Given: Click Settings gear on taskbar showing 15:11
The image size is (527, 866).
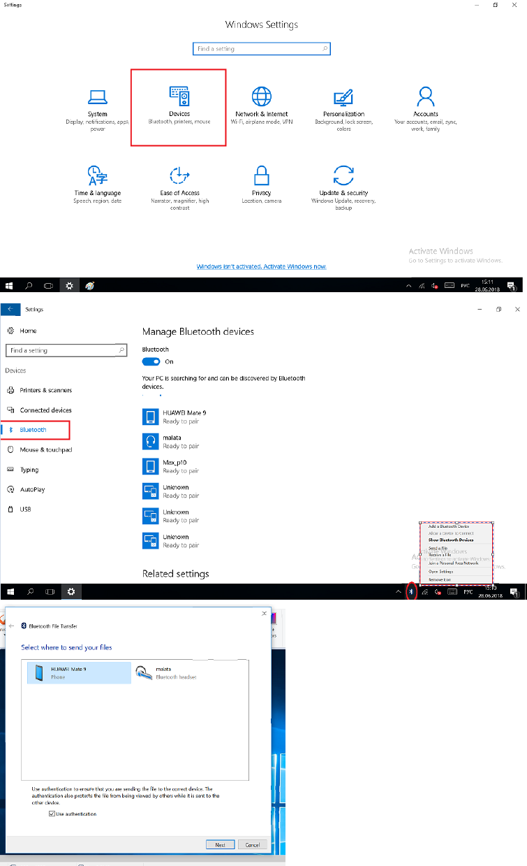Looking at the screenshot, I should [69, 285].
